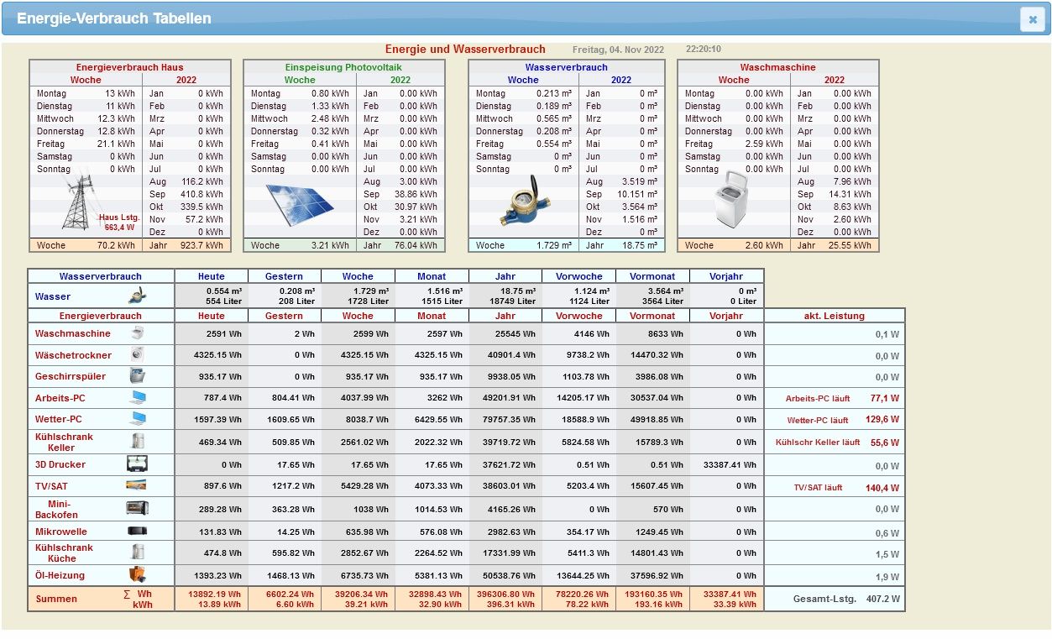Viewport: 1052px width, 639px height.
Task: Click the Wasserverbrauch card title at top
Action: [x=567, y=67]
